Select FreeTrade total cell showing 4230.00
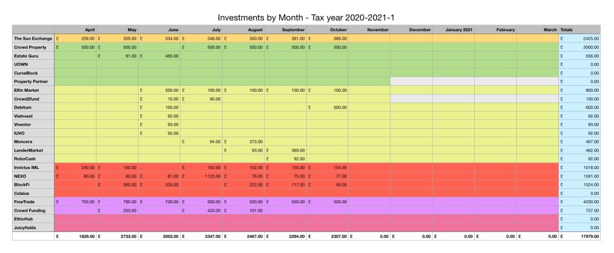 (579, 203)
